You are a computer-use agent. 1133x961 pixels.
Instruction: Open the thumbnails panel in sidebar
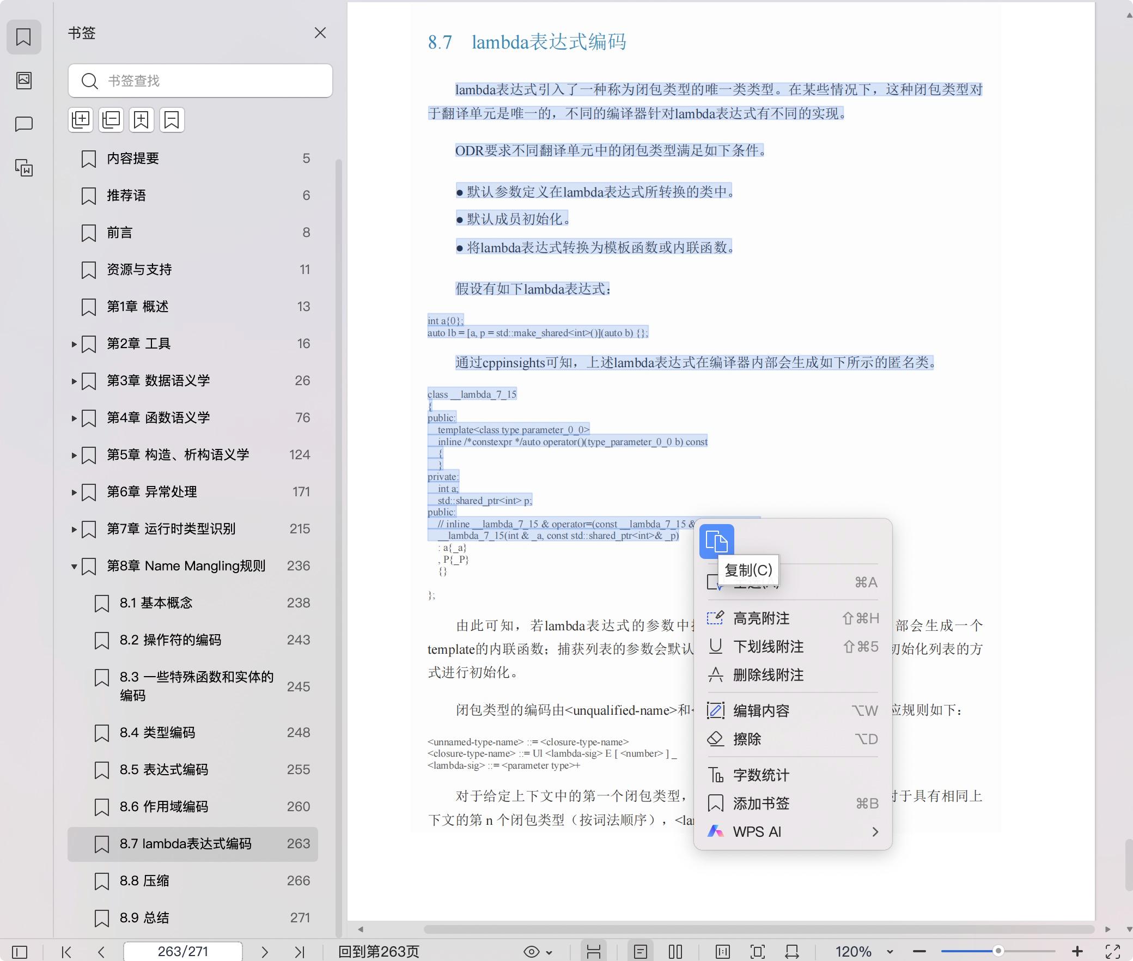24,81
